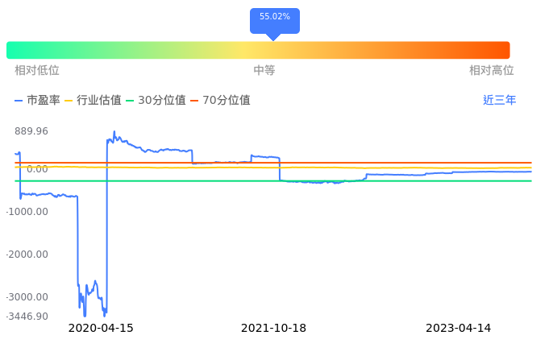Select the 2021-10-18 date axis label

[274, 329]
